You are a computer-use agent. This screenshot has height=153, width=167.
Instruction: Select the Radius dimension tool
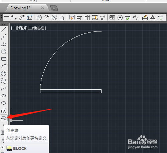[x=39, y=17]
